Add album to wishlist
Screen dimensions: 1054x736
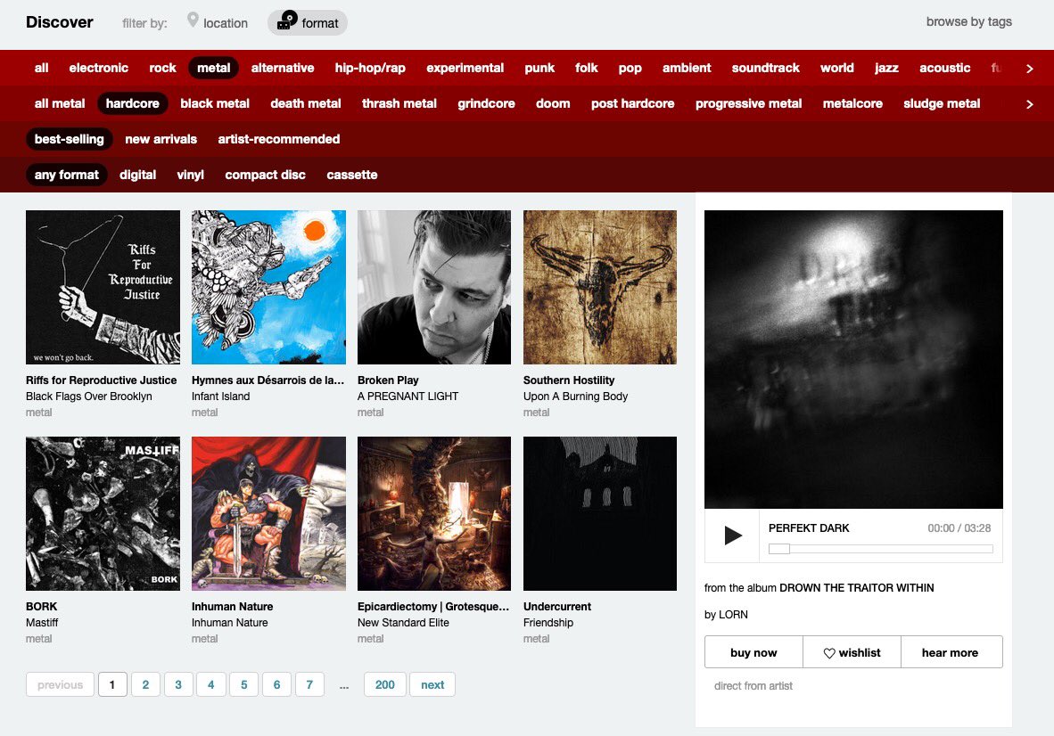(852, 653)
